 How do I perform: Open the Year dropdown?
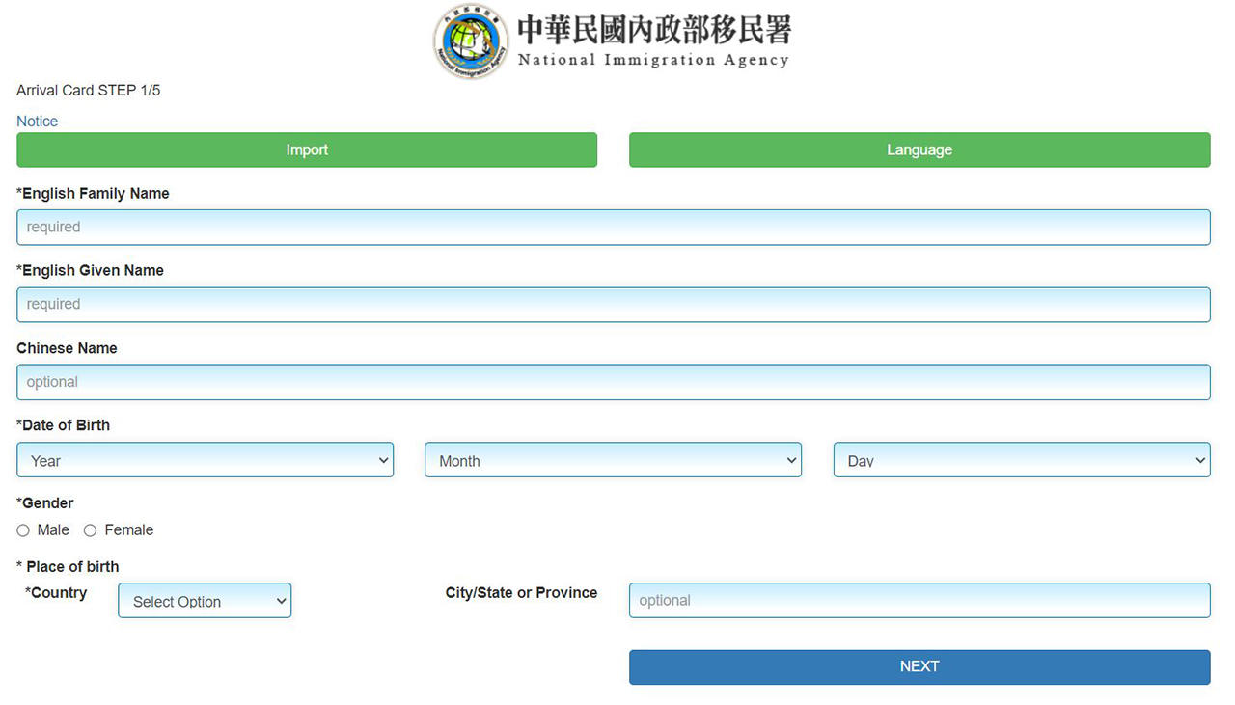tap(205, 460)
